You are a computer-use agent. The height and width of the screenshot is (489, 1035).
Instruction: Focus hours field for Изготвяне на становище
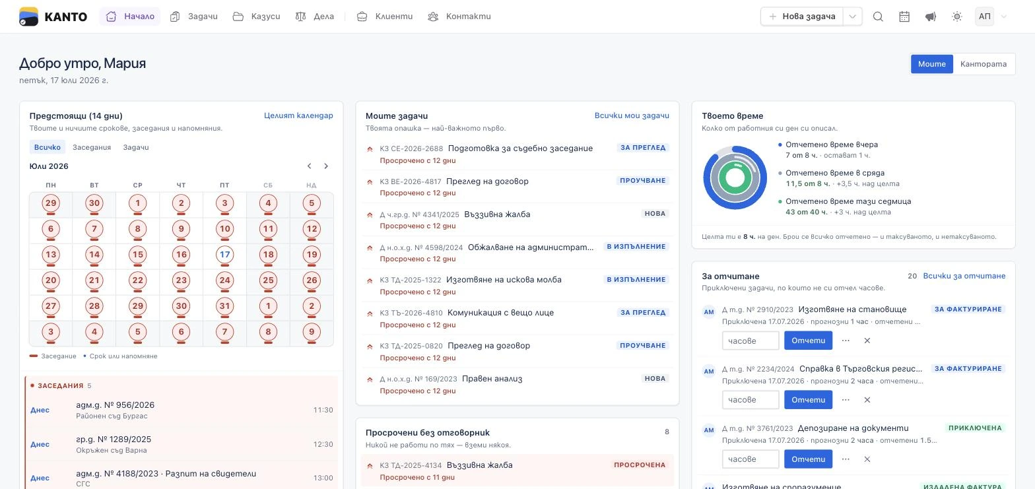(x=751, y=341)
